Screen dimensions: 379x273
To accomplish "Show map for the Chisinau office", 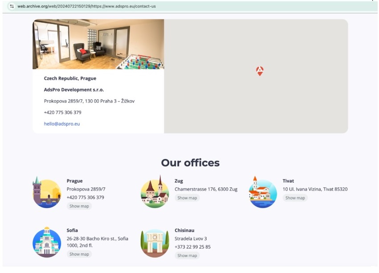I will coord(187,256).
